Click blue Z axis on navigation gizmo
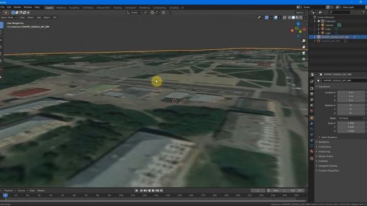The width and height of the screenshot is (367, 206). tap(298, 24)
